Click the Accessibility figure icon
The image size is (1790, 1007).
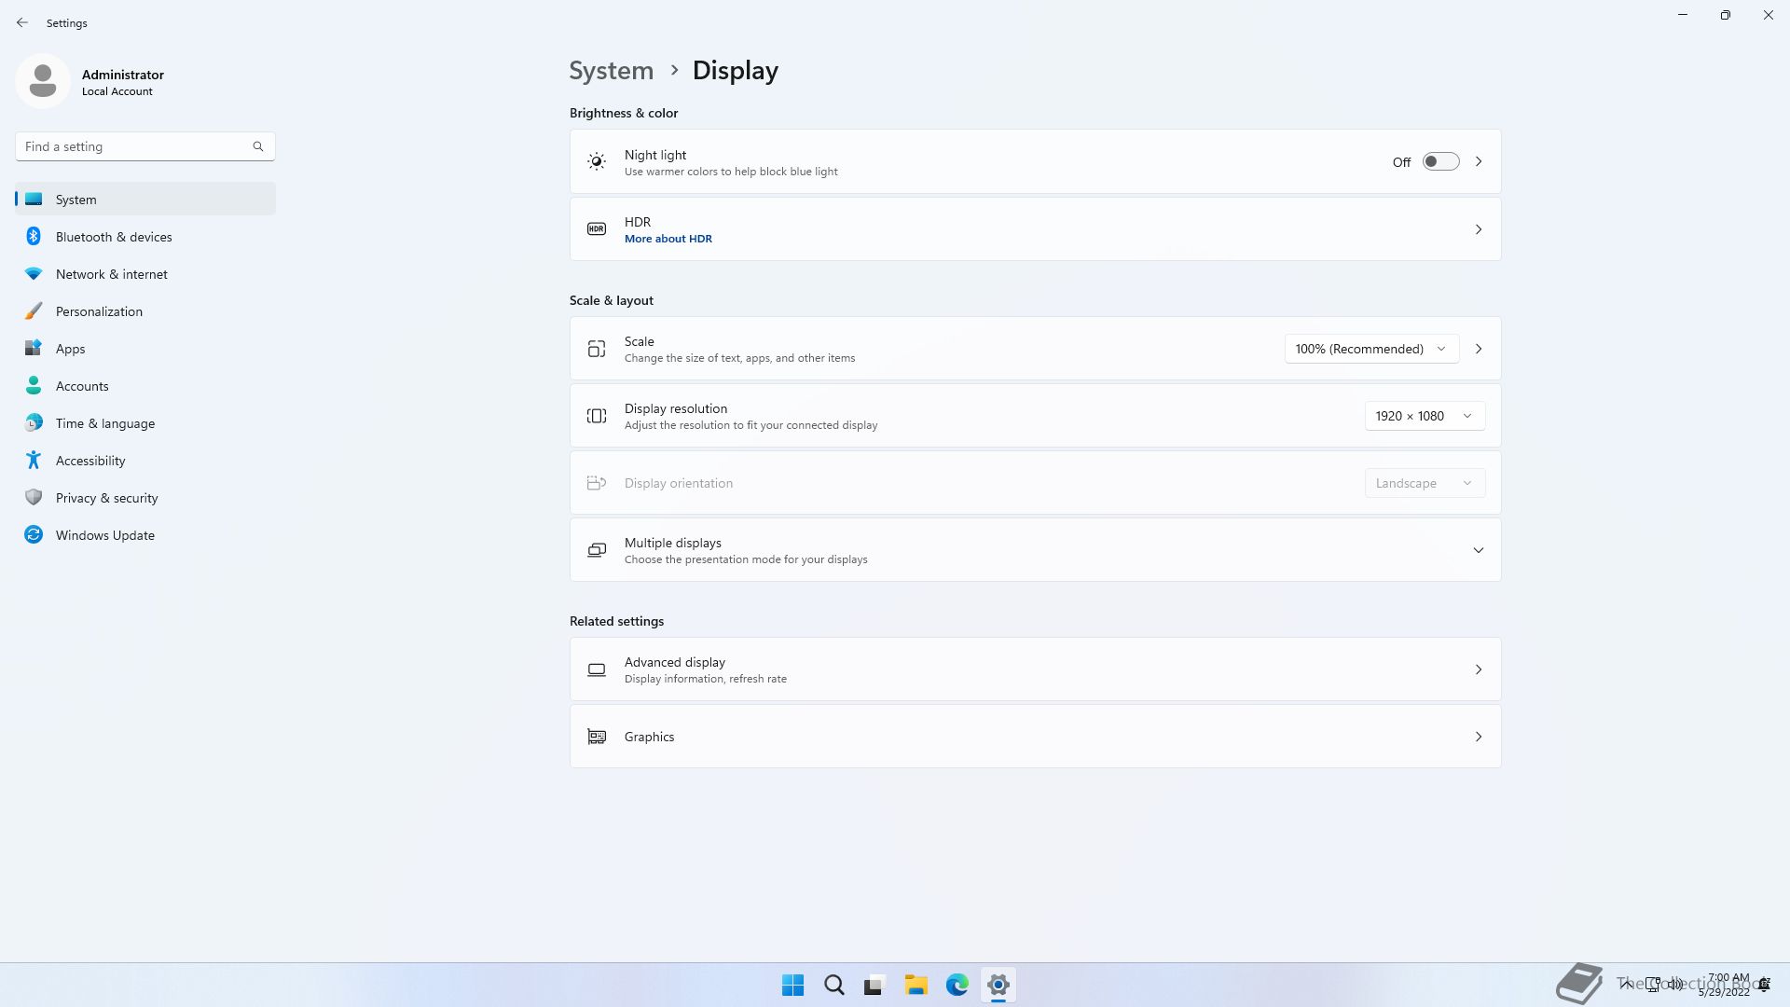[34, 461]
